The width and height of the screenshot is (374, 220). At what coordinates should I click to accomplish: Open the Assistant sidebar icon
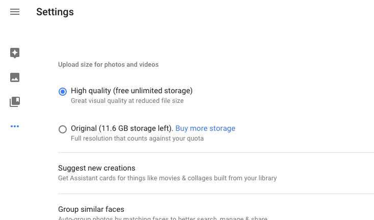(x=15, y=53)
